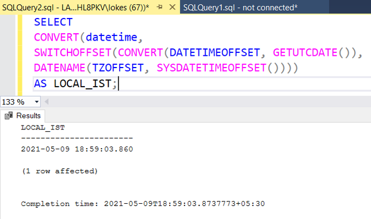Click SWITCHOFFSET function in query
371x219 pixels.
tap(73, 52)
